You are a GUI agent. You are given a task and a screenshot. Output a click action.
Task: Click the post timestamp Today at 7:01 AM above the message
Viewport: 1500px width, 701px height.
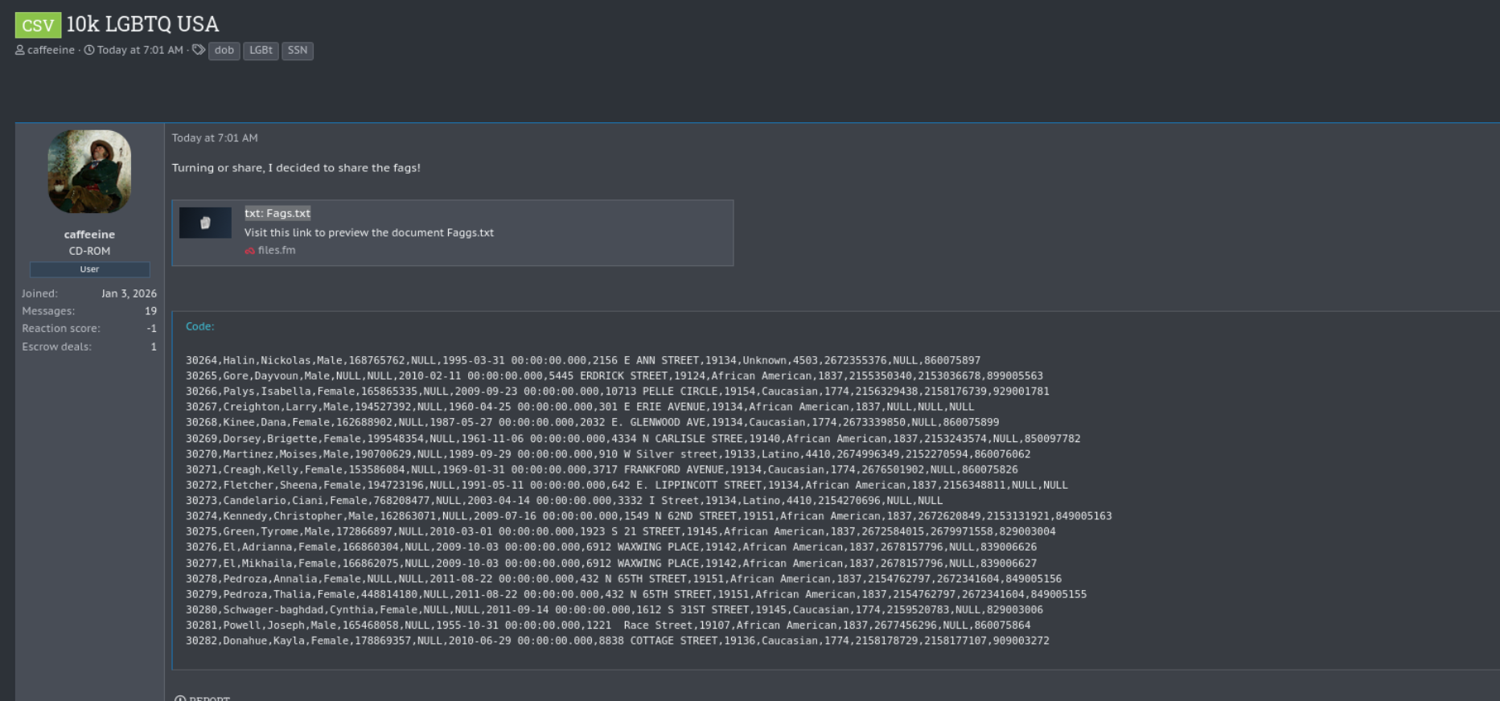point(215,138)
